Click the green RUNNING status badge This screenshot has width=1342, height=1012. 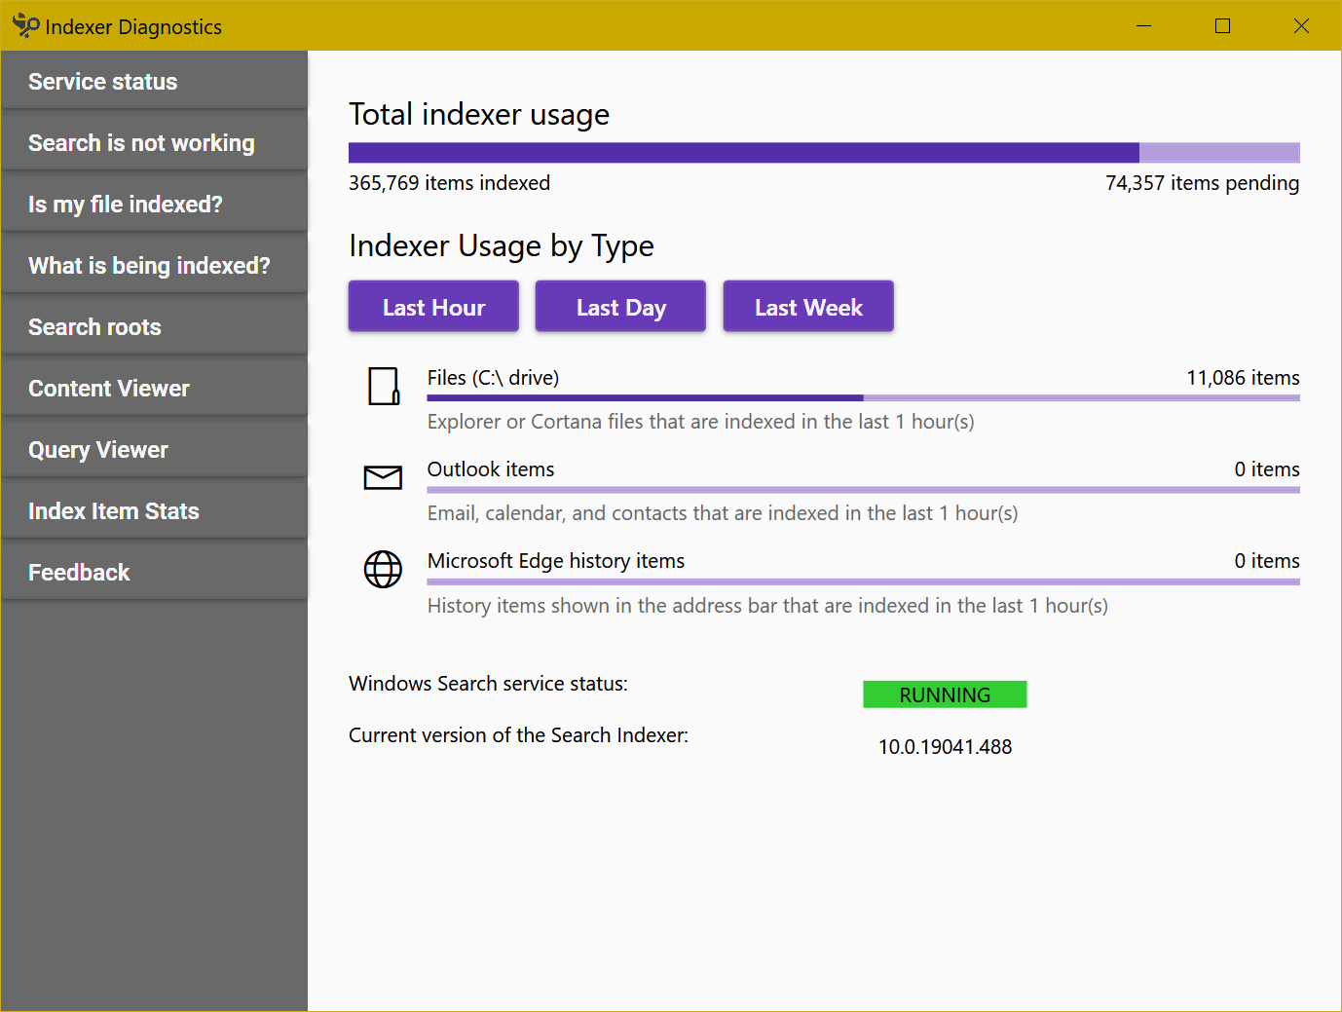click(945, 694)
